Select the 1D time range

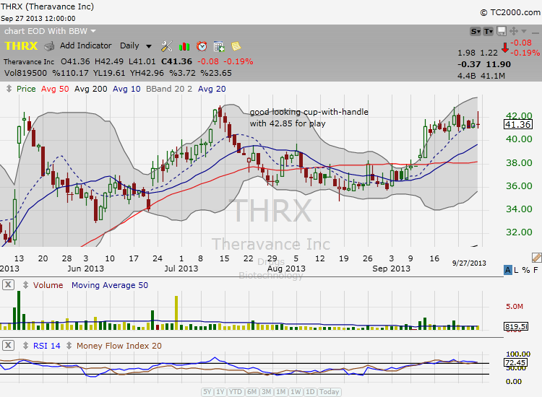pyautogui.click(x=310, y=392)
